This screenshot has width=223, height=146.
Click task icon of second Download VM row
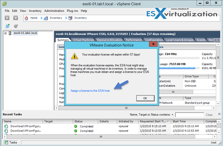[6, 130]
